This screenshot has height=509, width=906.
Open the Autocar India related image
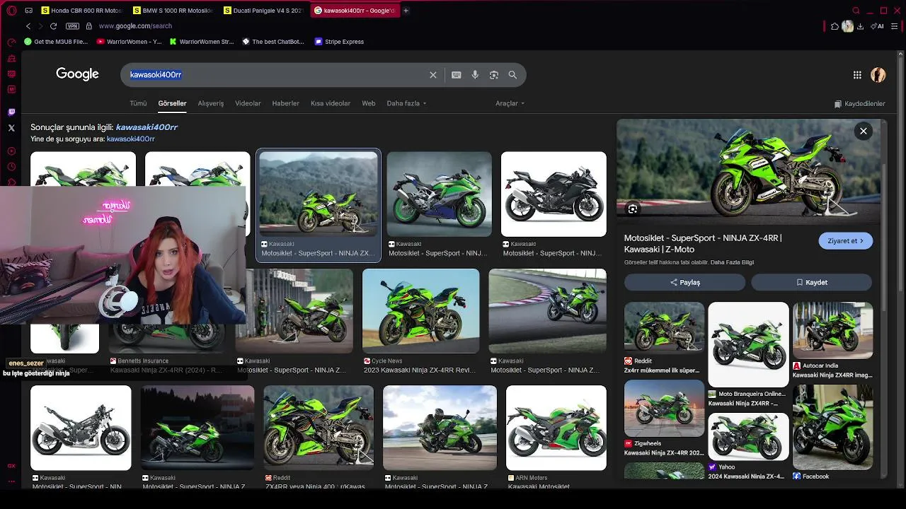pos(832,331)
